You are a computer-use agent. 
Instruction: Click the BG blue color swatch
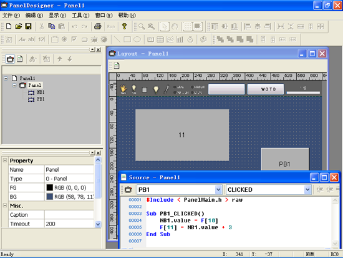pyautogui.click(x=50, y=197)
